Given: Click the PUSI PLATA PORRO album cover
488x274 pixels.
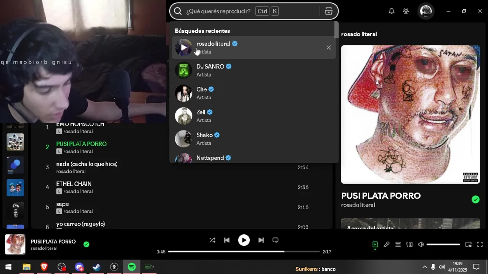Looking at the screenshot, I should [410, 115].
